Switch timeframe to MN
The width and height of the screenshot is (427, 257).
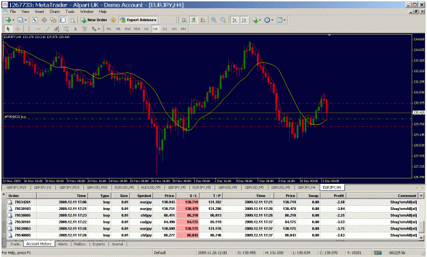point(183,29)
